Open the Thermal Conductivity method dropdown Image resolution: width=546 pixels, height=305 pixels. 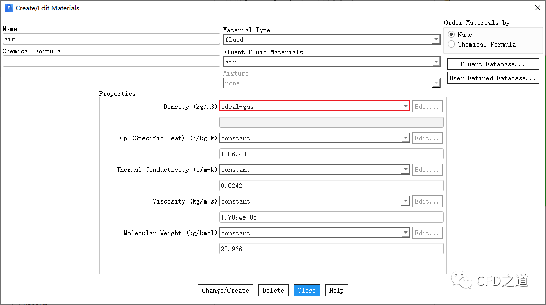pyautogui.click(x=315, y=170)
